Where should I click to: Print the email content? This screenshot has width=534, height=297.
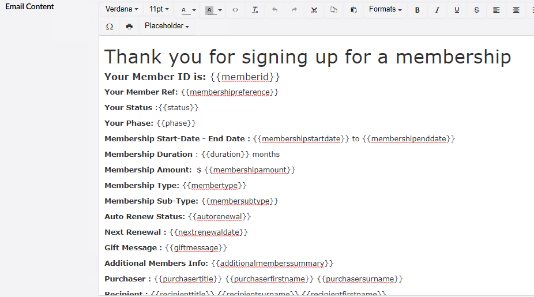pyautogui.click(x=129, y=27)
